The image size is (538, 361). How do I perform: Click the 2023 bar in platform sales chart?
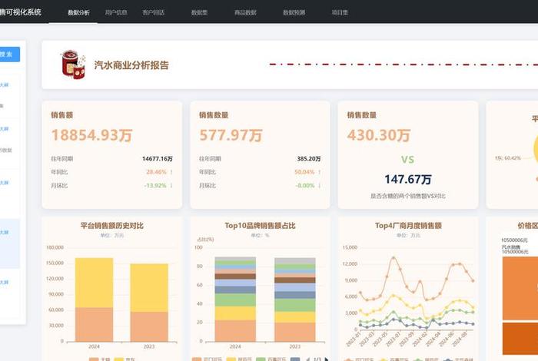pos(149,303)
